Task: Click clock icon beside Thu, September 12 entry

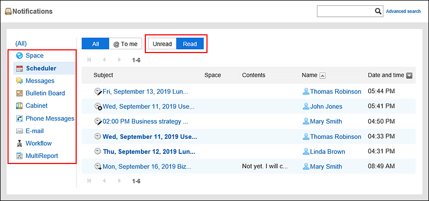Action: [98, 151]
